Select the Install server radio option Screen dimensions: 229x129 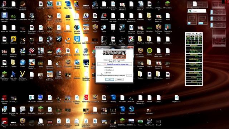[109, 70]
